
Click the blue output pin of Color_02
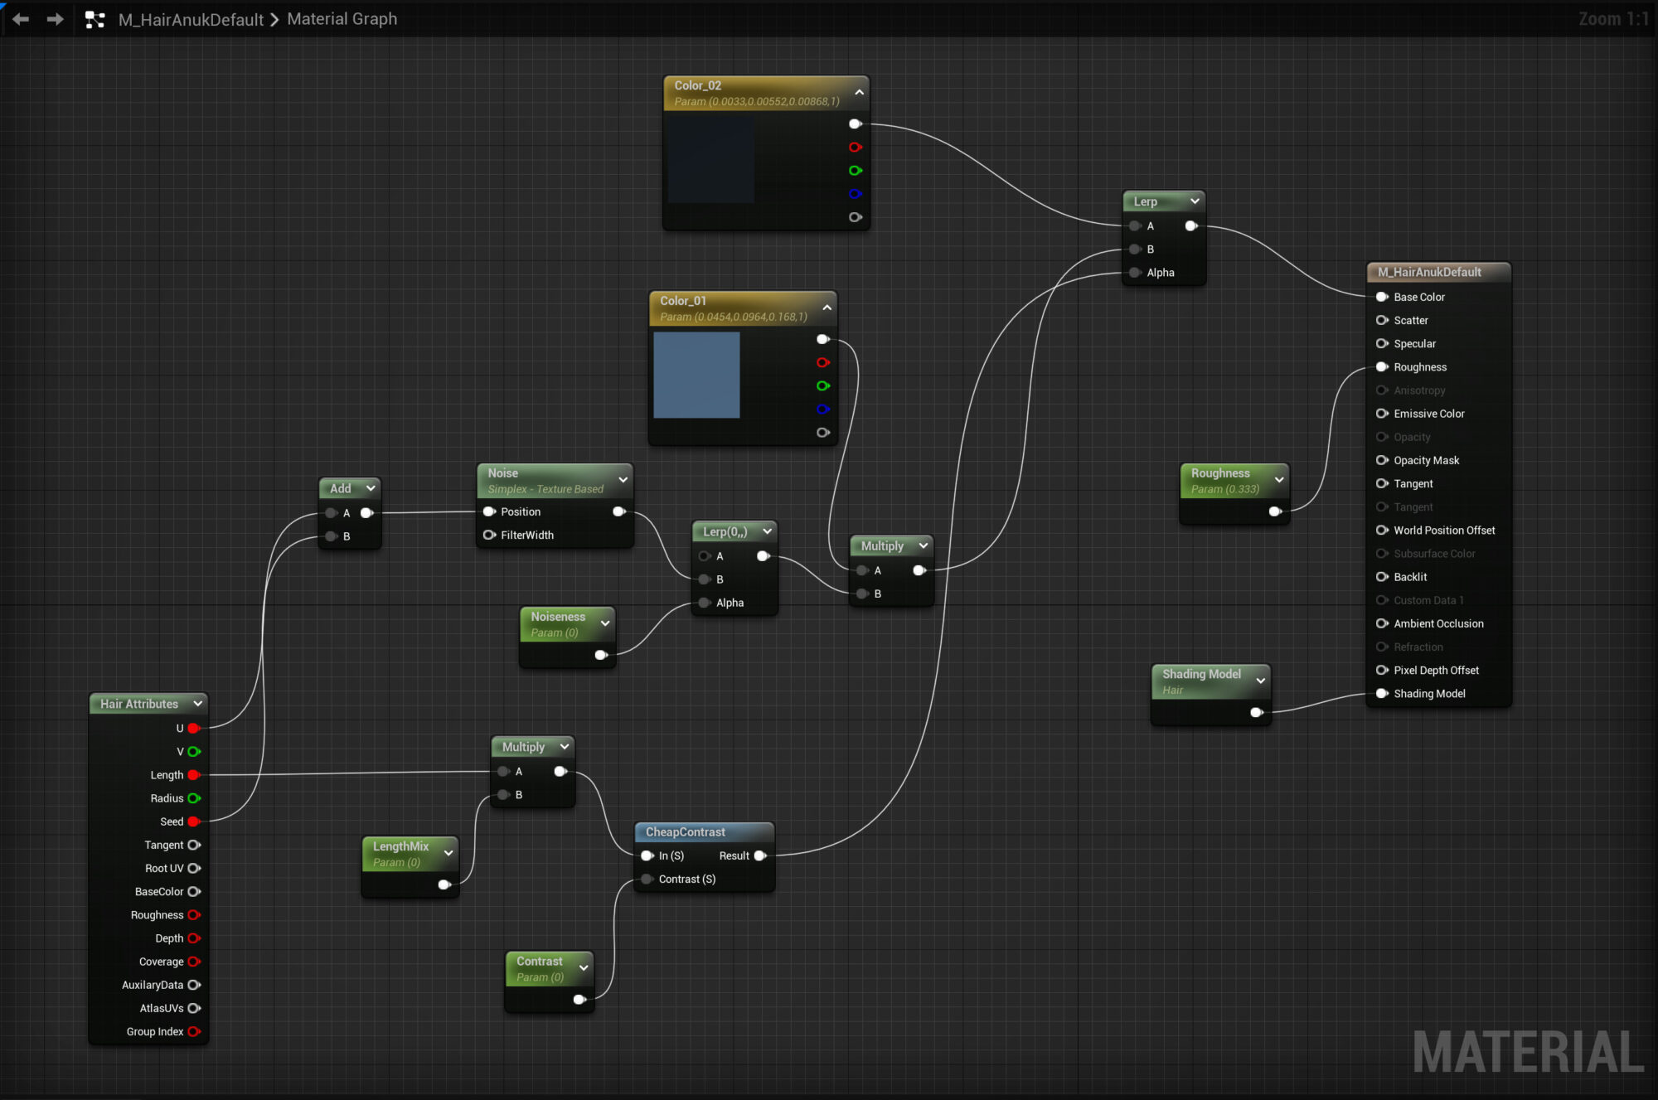click(855, 194)
